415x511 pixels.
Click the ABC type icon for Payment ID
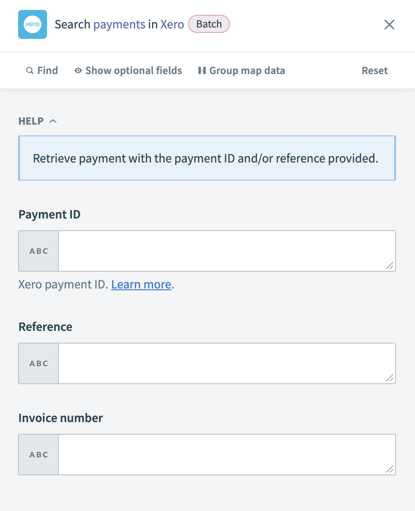click(38, 251)
